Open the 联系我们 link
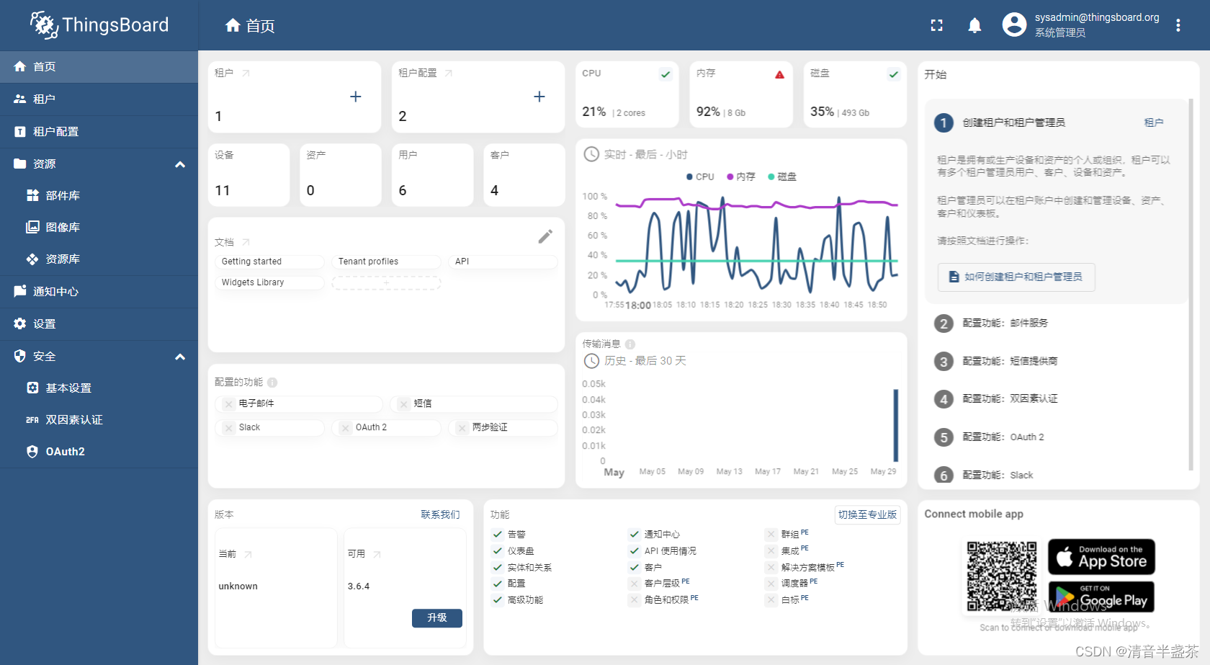The width and height of the screenshot is (1210, 665). (x=442, y=514)
